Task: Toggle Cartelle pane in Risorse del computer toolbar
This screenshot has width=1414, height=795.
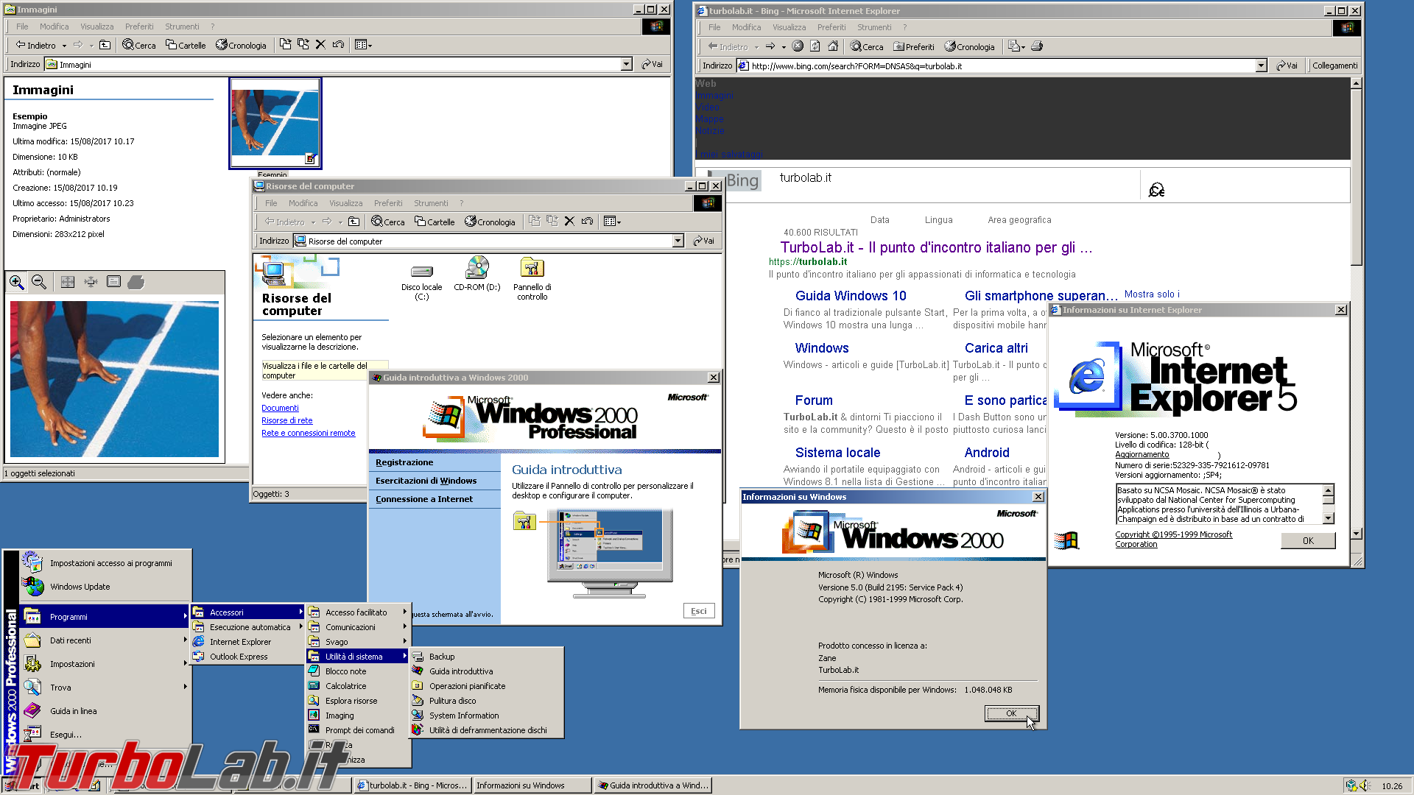Action: click(x=435, y=222)
